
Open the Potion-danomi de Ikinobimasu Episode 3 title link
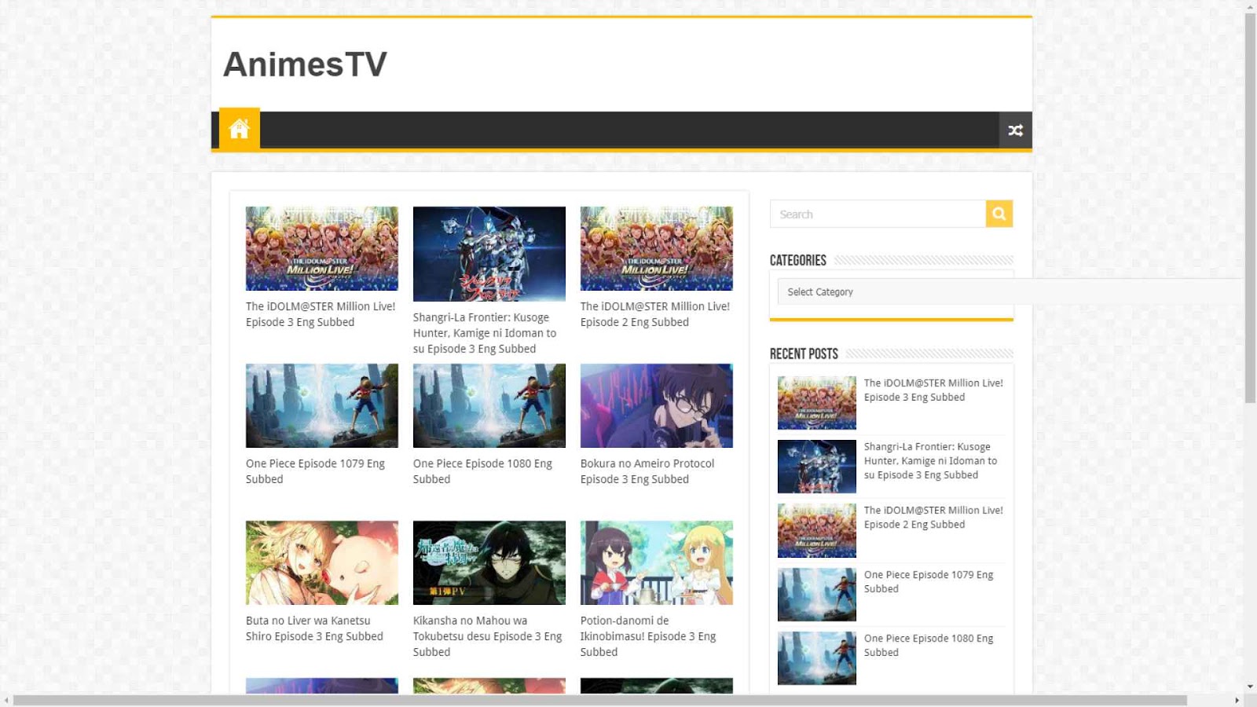tap(648, 636)
